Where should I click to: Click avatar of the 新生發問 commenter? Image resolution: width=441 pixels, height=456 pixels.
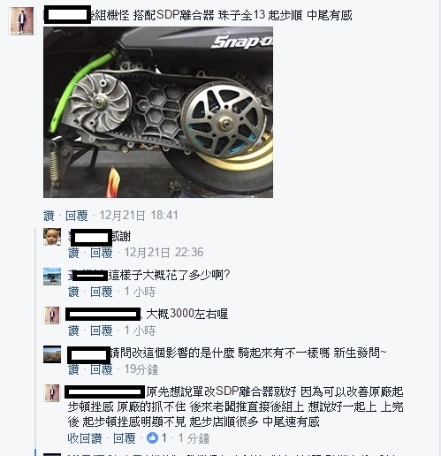[52, 354]
